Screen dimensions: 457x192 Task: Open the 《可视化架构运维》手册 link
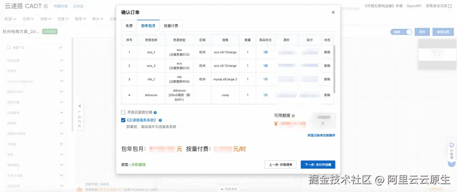coord(383,6)
